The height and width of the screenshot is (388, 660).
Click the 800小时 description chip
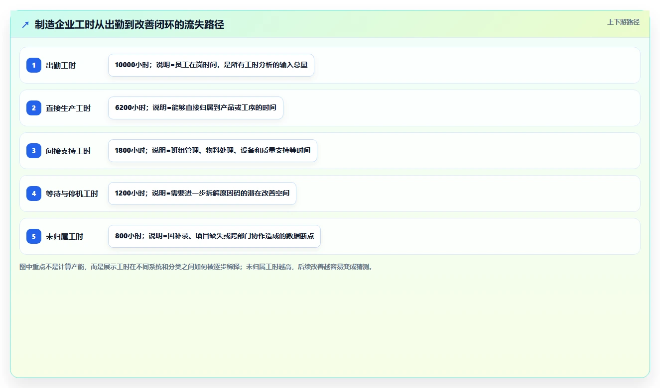[214, 236]
